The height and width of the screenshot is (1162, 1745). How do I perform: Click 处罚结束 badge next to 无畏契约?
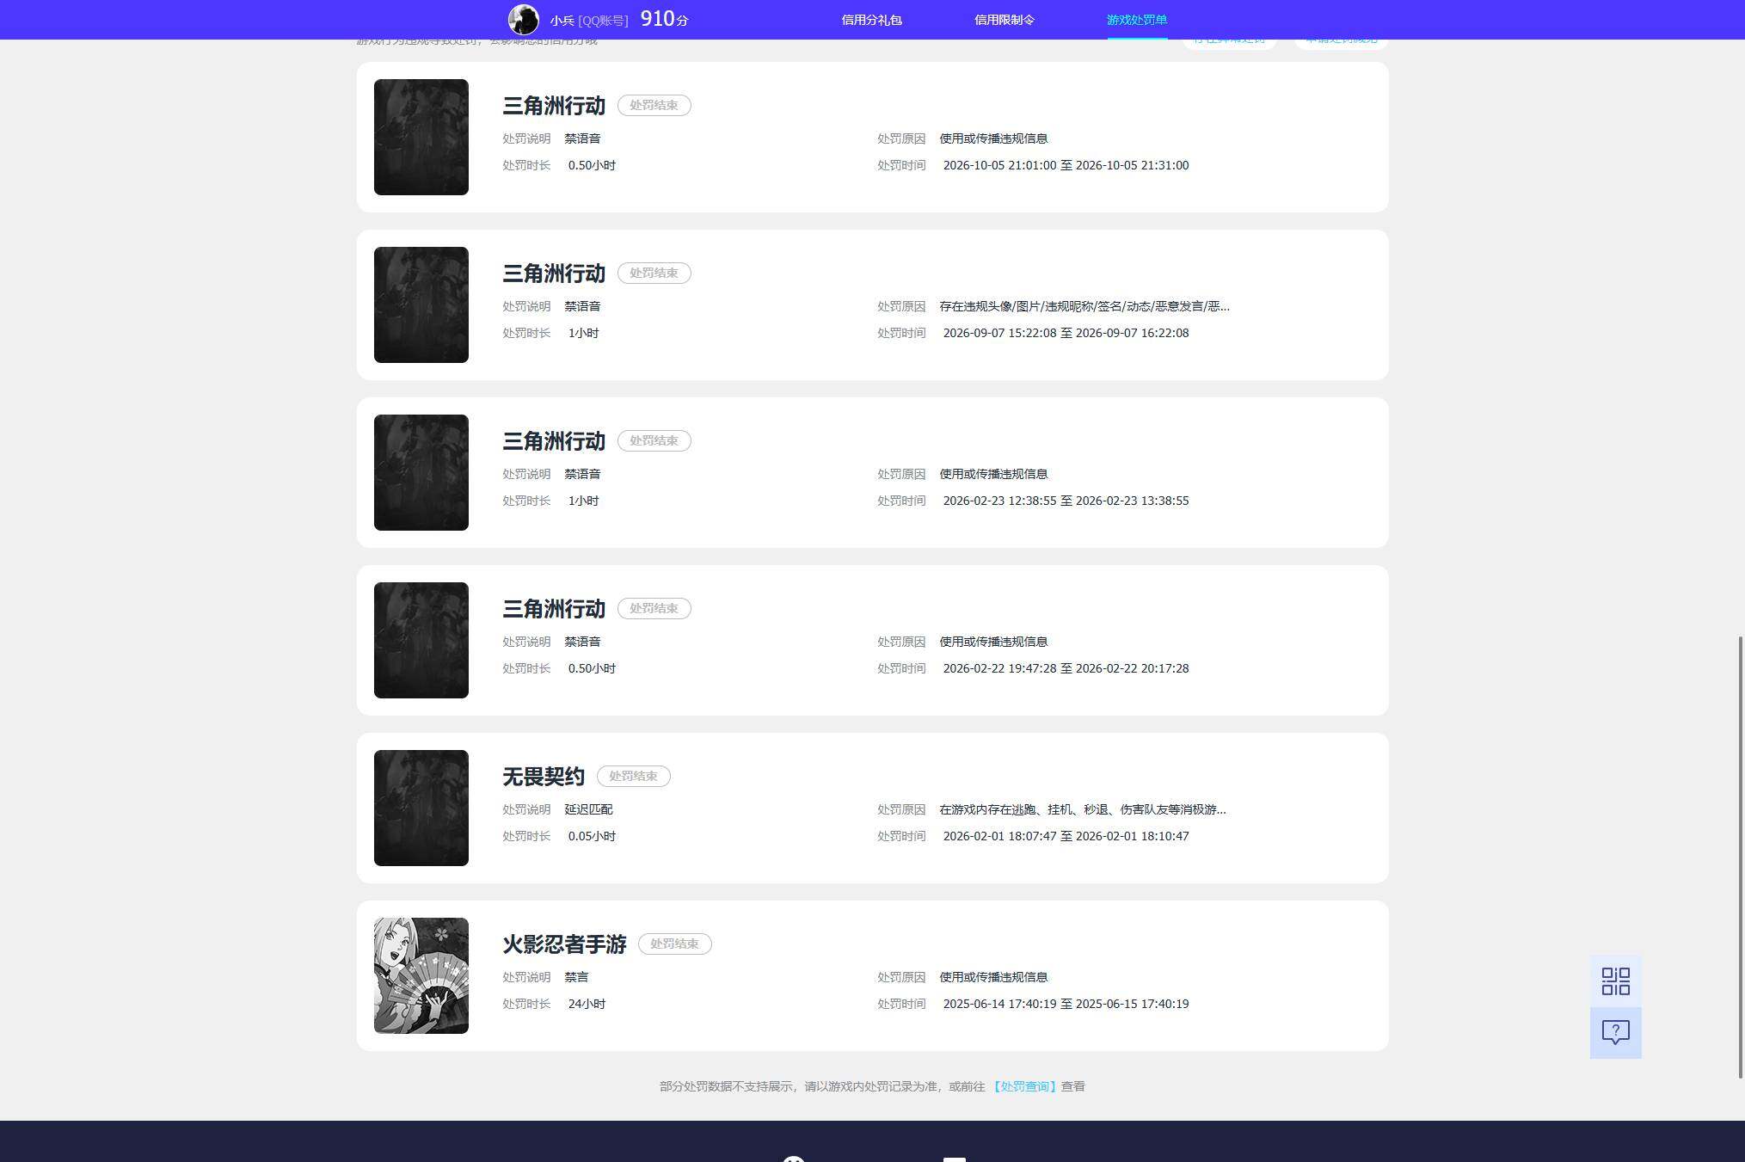633,776
